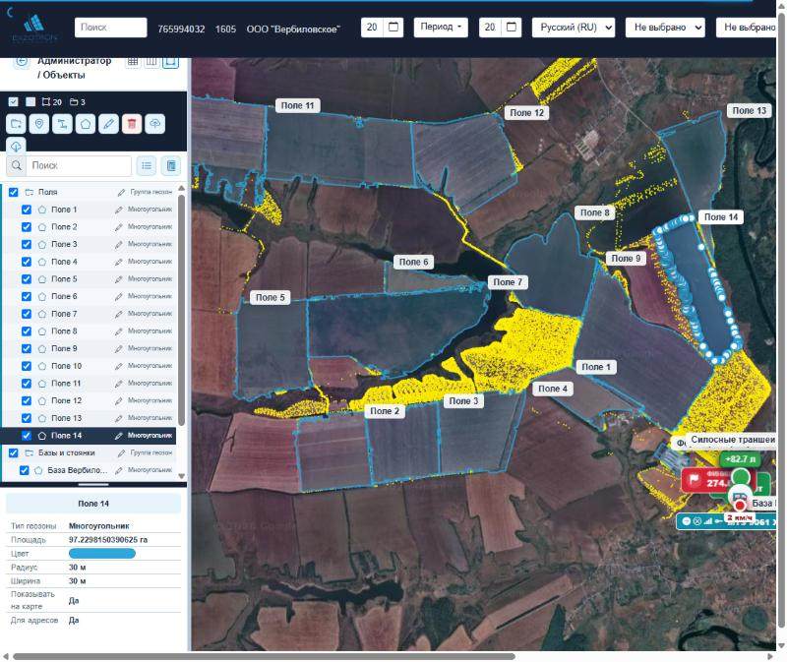Select the Поле 12 row in list
Viewport: 787px width, 662px height.
click(x=90, y=401)
